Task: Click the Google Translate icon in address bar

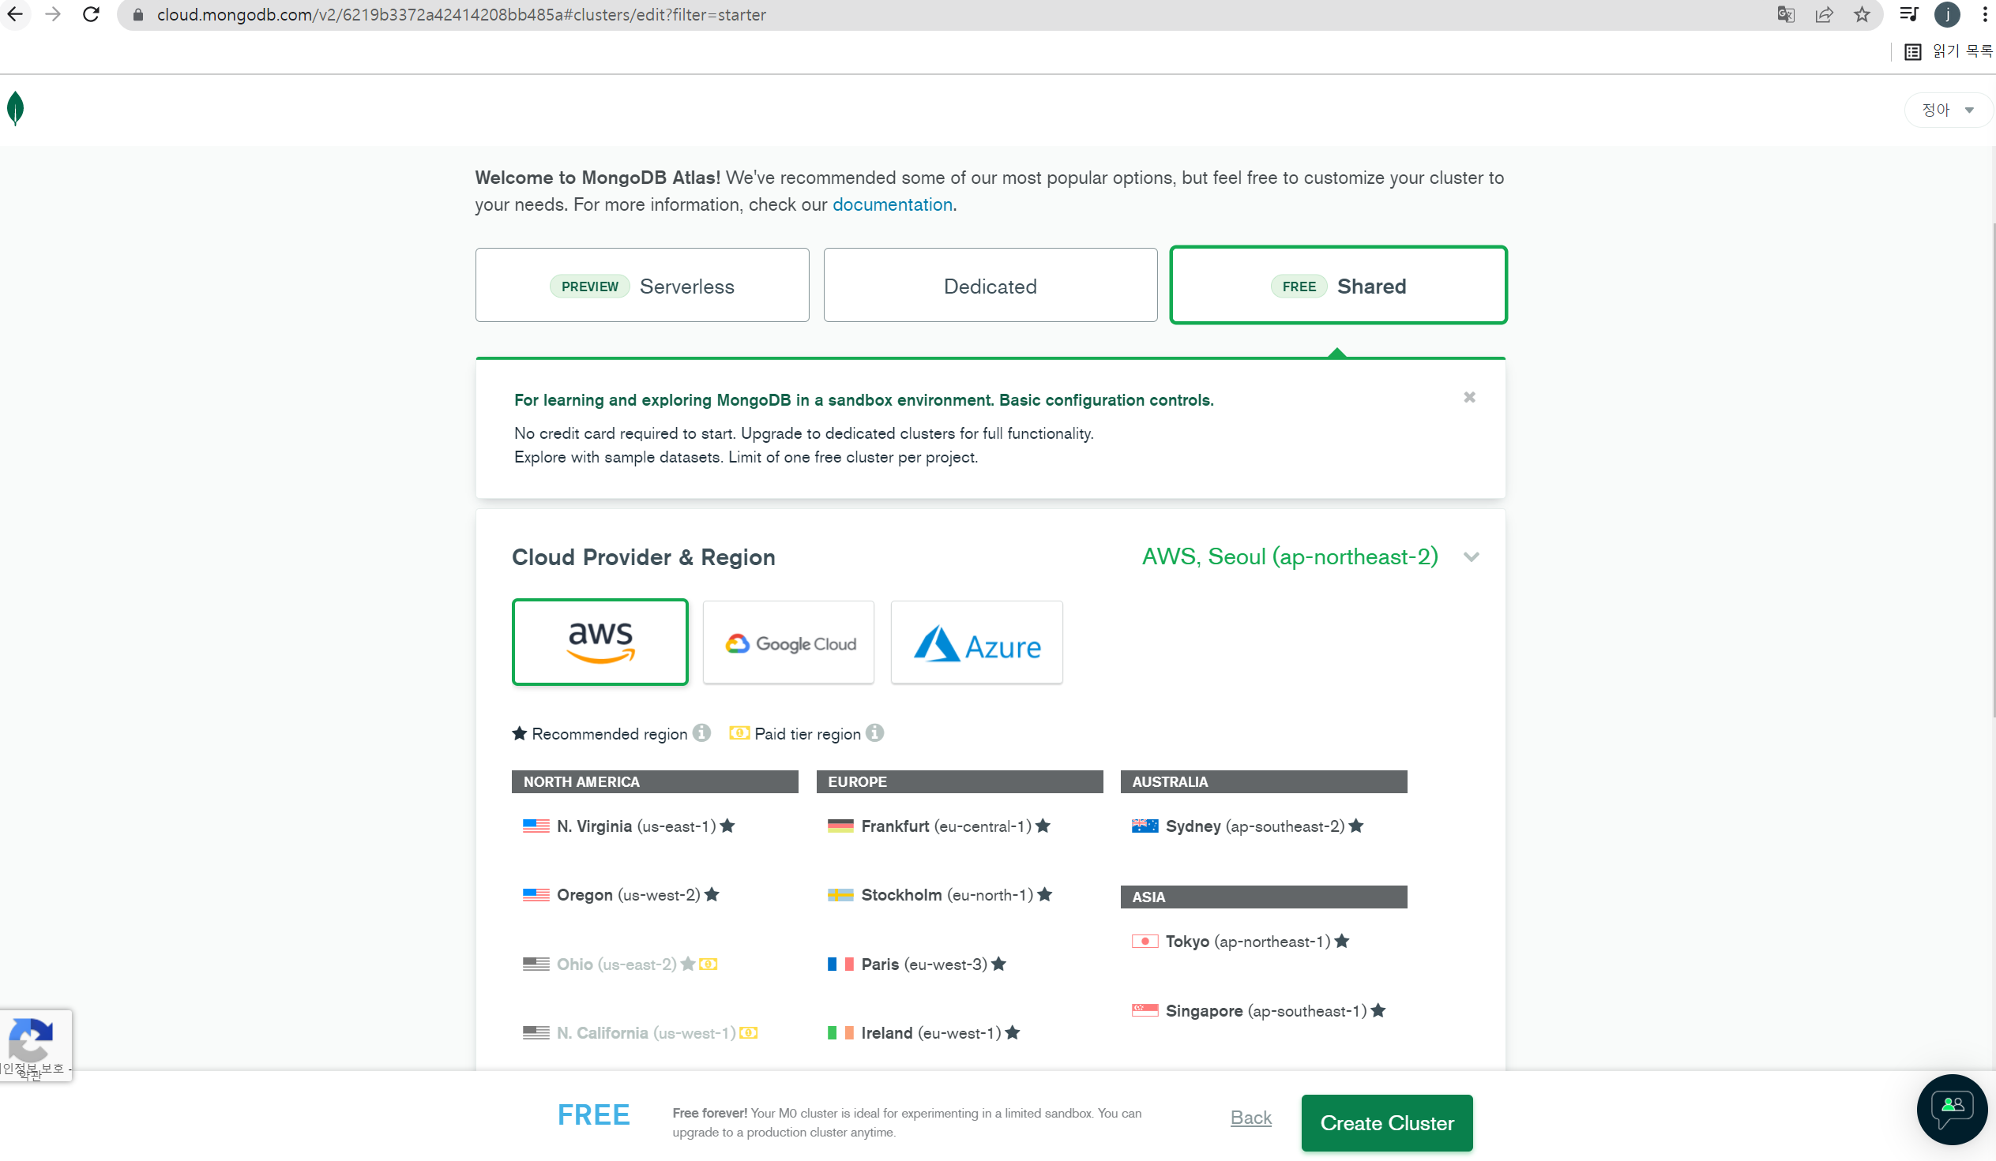Action: [x=1785, y=14]
